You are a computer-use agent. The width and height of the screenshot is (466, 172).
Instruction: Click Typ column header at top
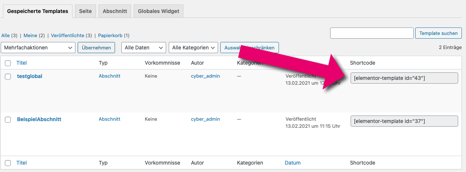[103, 63]
